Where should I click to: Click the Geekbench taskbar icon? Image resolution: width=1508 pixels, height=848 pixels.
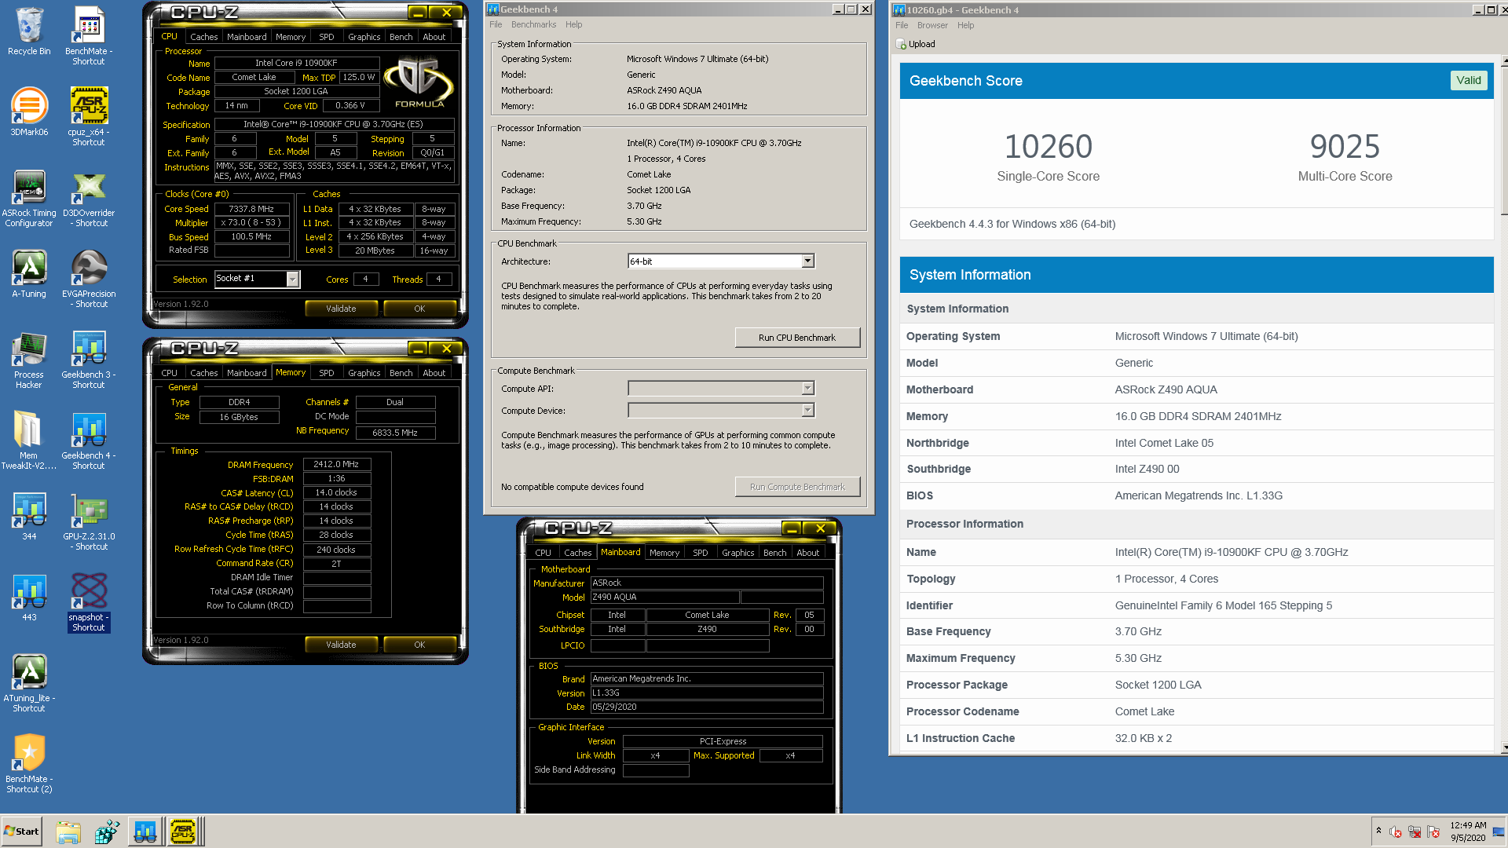coord(145,832)
